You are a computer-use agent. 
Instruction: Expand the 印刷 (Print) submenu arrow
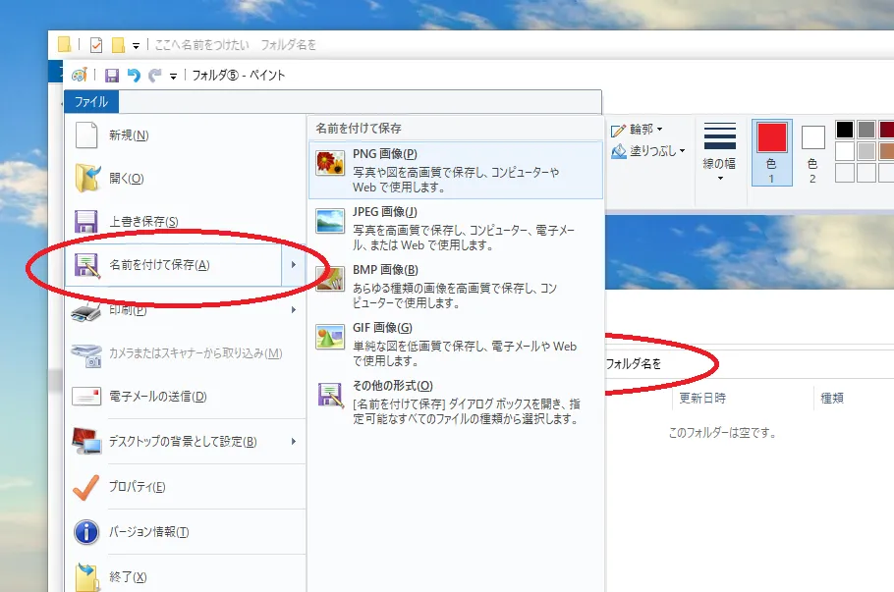click(294, 310)
